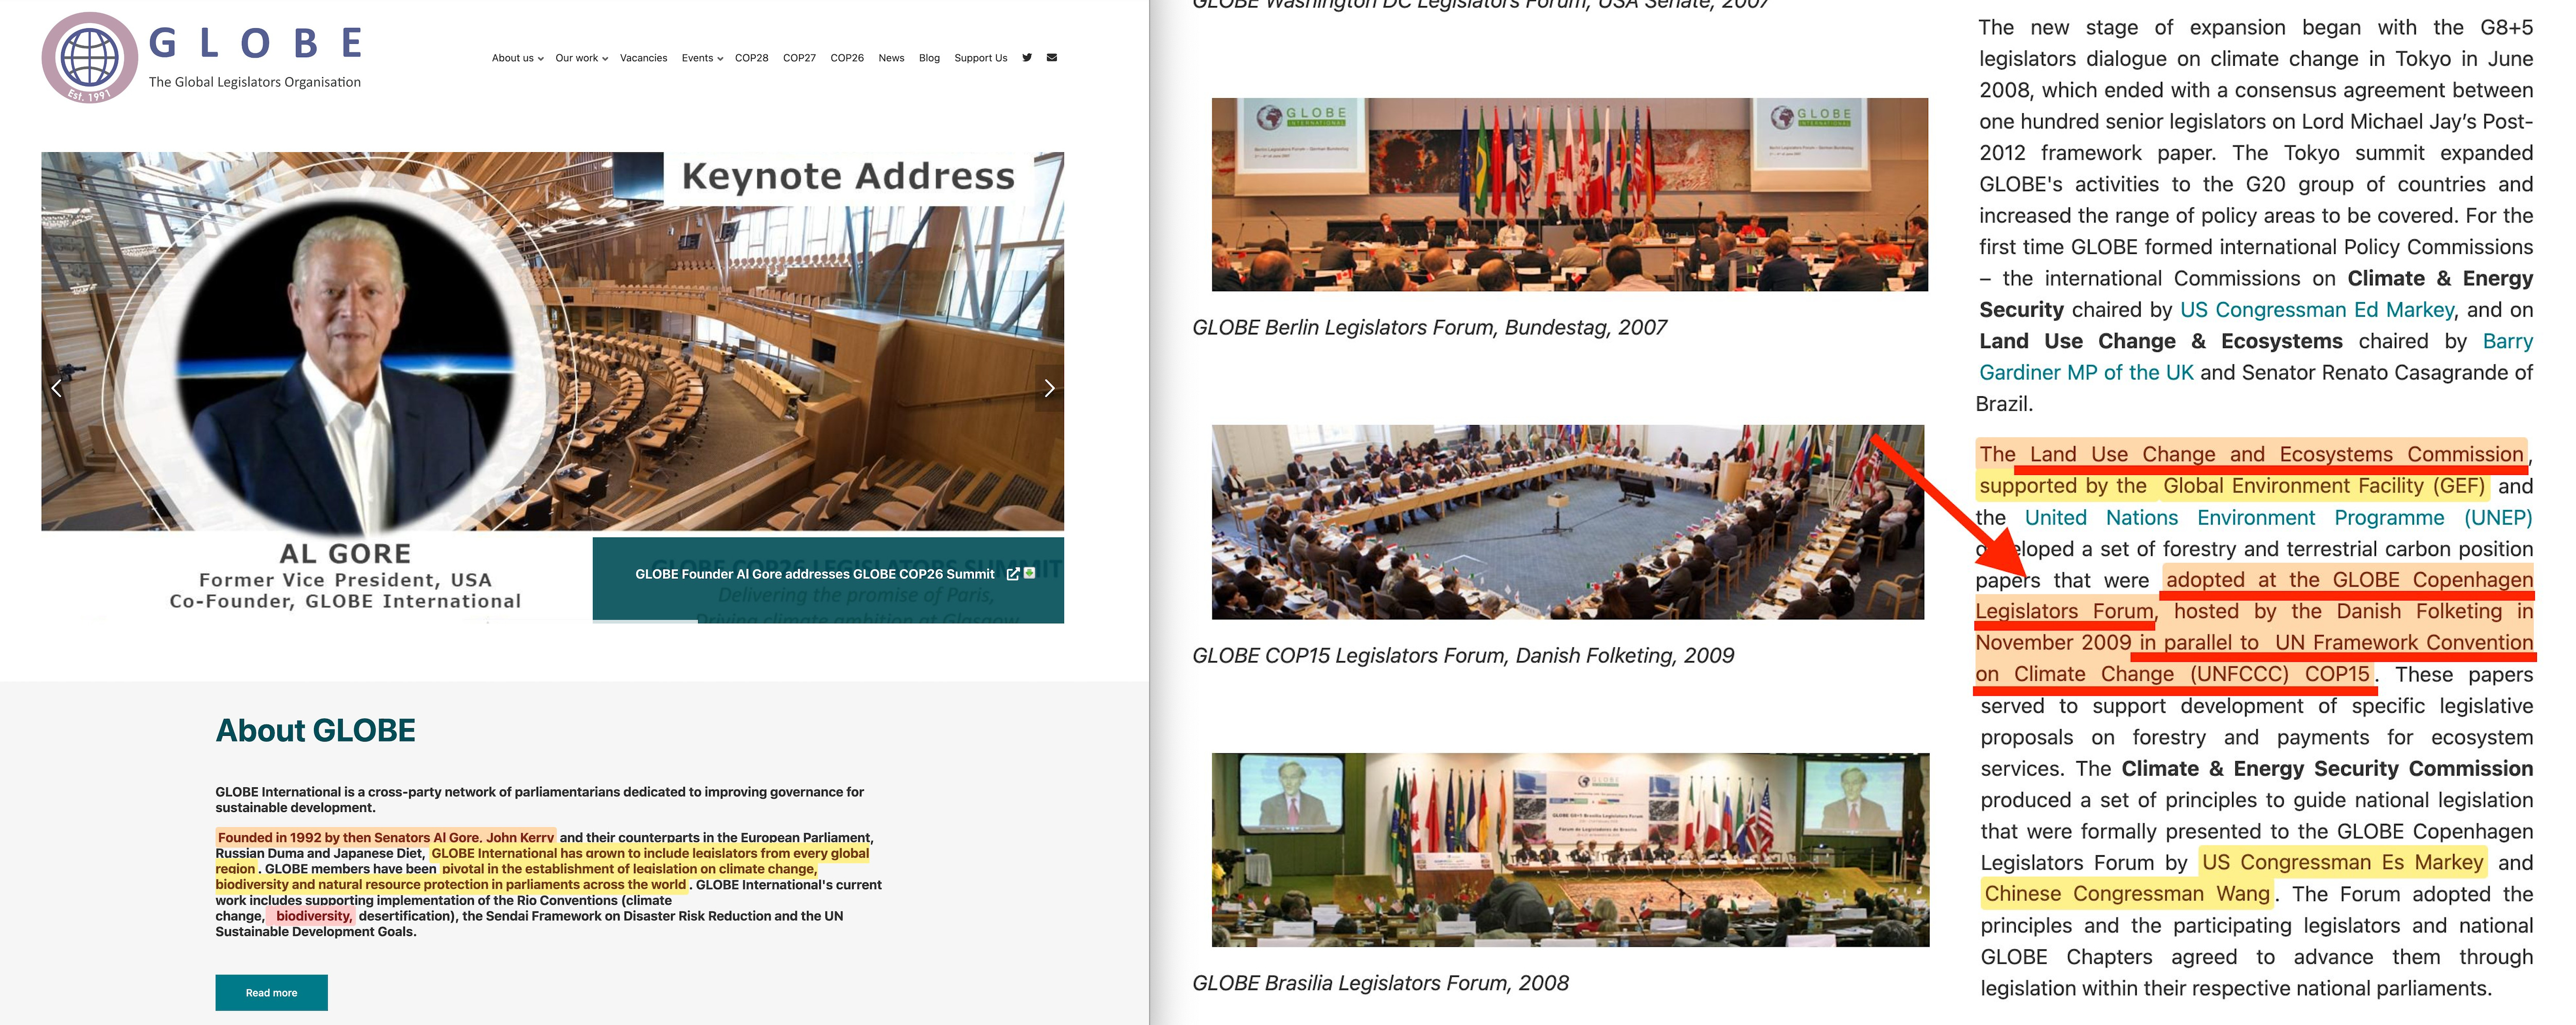Click caption 'GLOBE Berlin Legislators Forum, Bundestag, 2007'
The height and width of the screenshot is (1025, 2576).
click(1429, 327)
